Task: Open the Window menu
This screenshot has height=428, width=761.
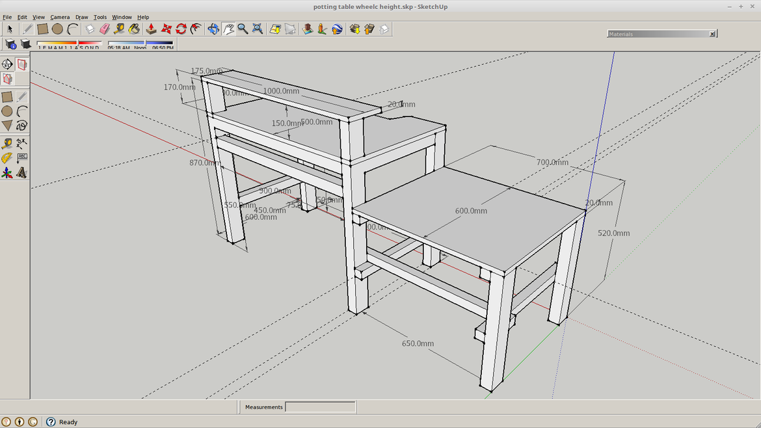Action: pyautogui.click(x=122, y=17)
